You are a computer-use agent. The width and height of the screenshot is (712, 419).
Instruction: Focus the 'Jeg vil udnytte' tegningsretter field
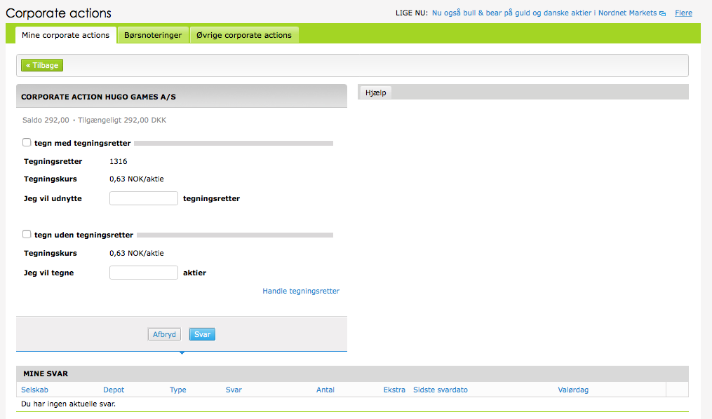point(144,198)
